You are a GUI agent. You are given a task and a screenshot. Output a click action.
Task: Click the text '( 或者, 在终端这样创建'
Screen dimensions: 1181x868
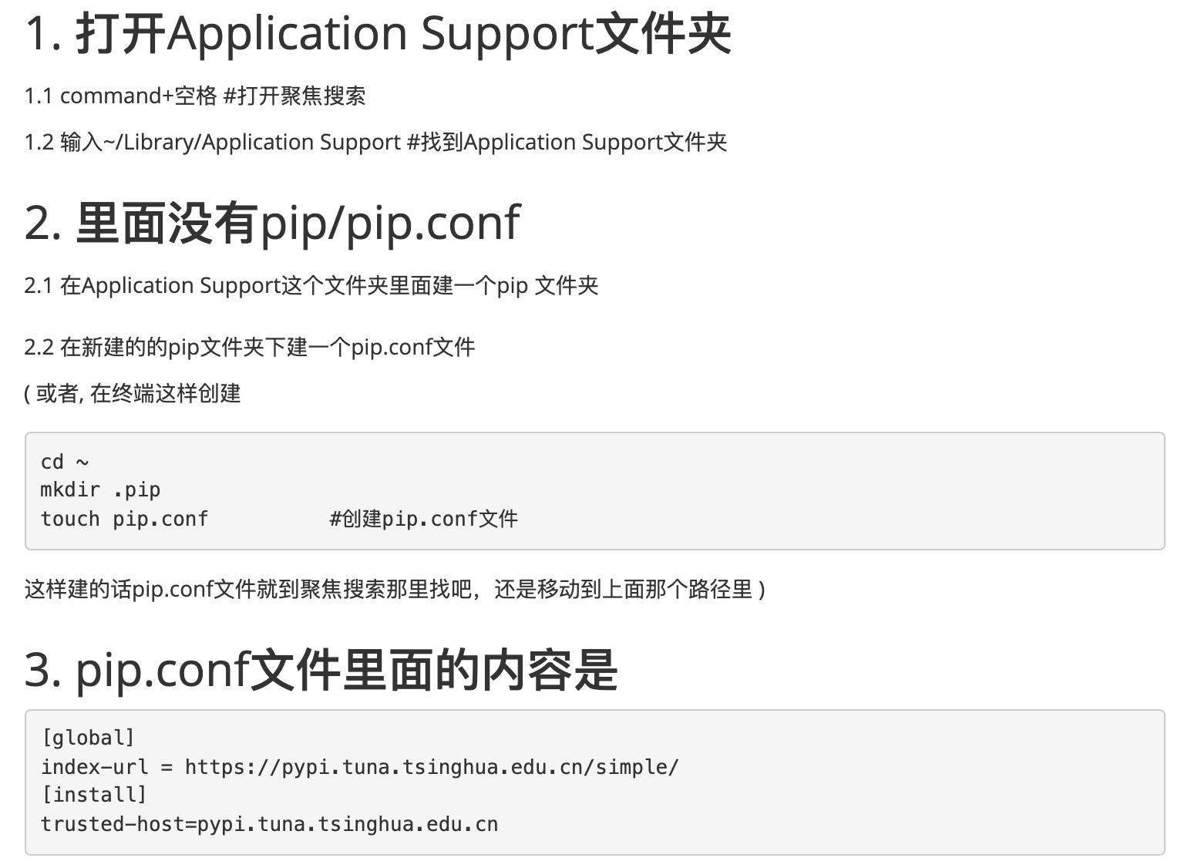(133, 394)
